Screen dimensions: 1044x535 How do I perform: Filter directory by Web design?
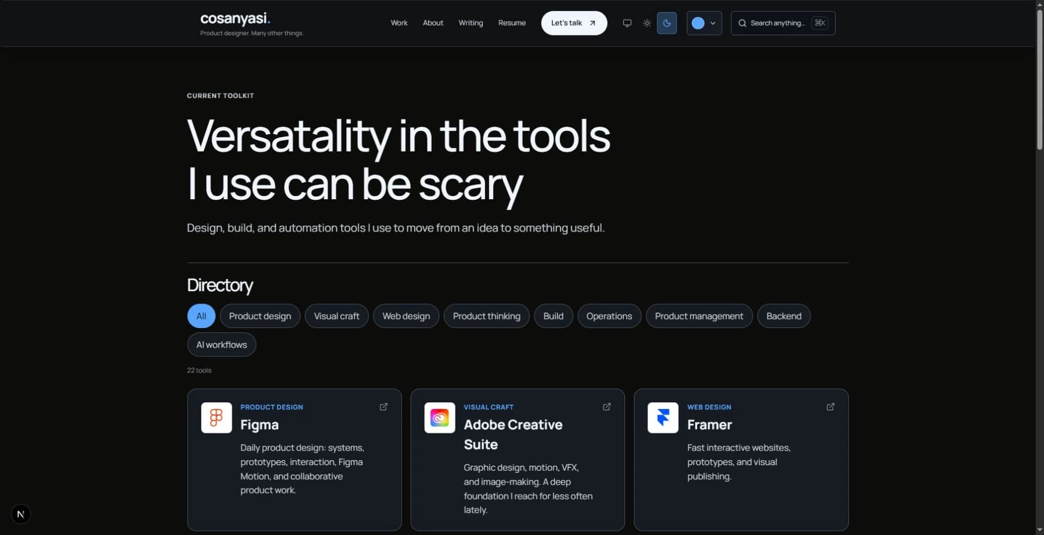pyautogui.click(x=406, y=316)
